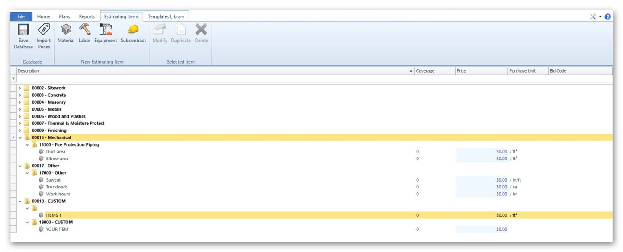Click the Duplicate selected item icon
This screenshot has height=252, width=623.
pos(181,29)
